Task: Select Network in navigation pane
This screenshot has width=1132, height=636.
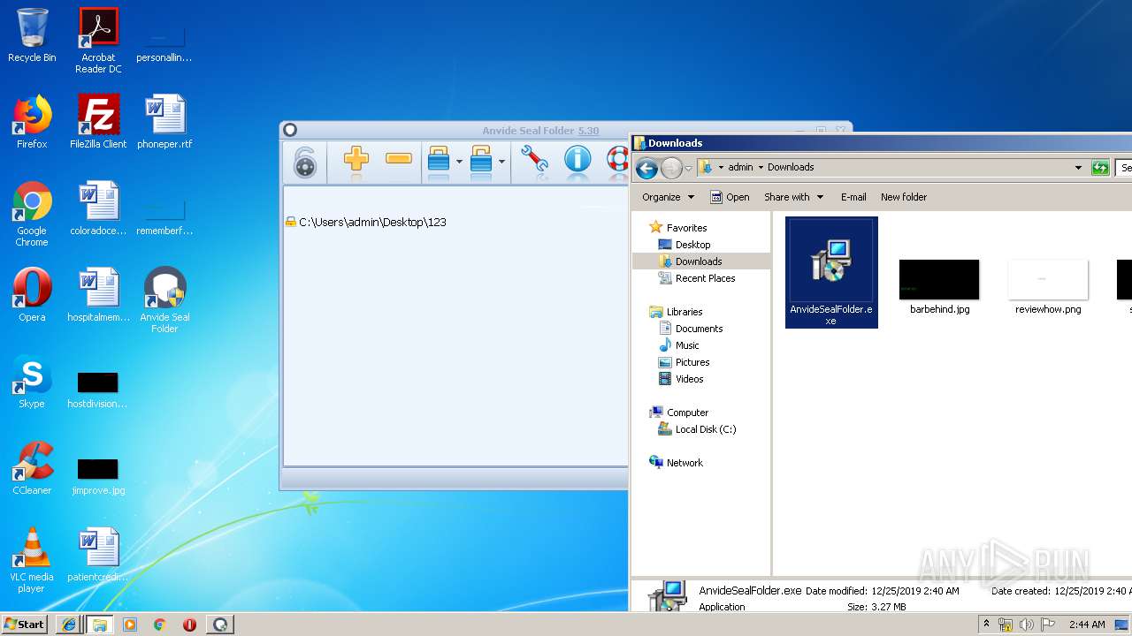Action: 676,463
